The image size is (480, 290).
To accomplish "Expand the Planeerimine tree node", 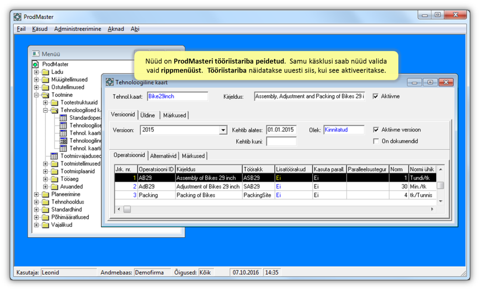I will pos(36,194).
